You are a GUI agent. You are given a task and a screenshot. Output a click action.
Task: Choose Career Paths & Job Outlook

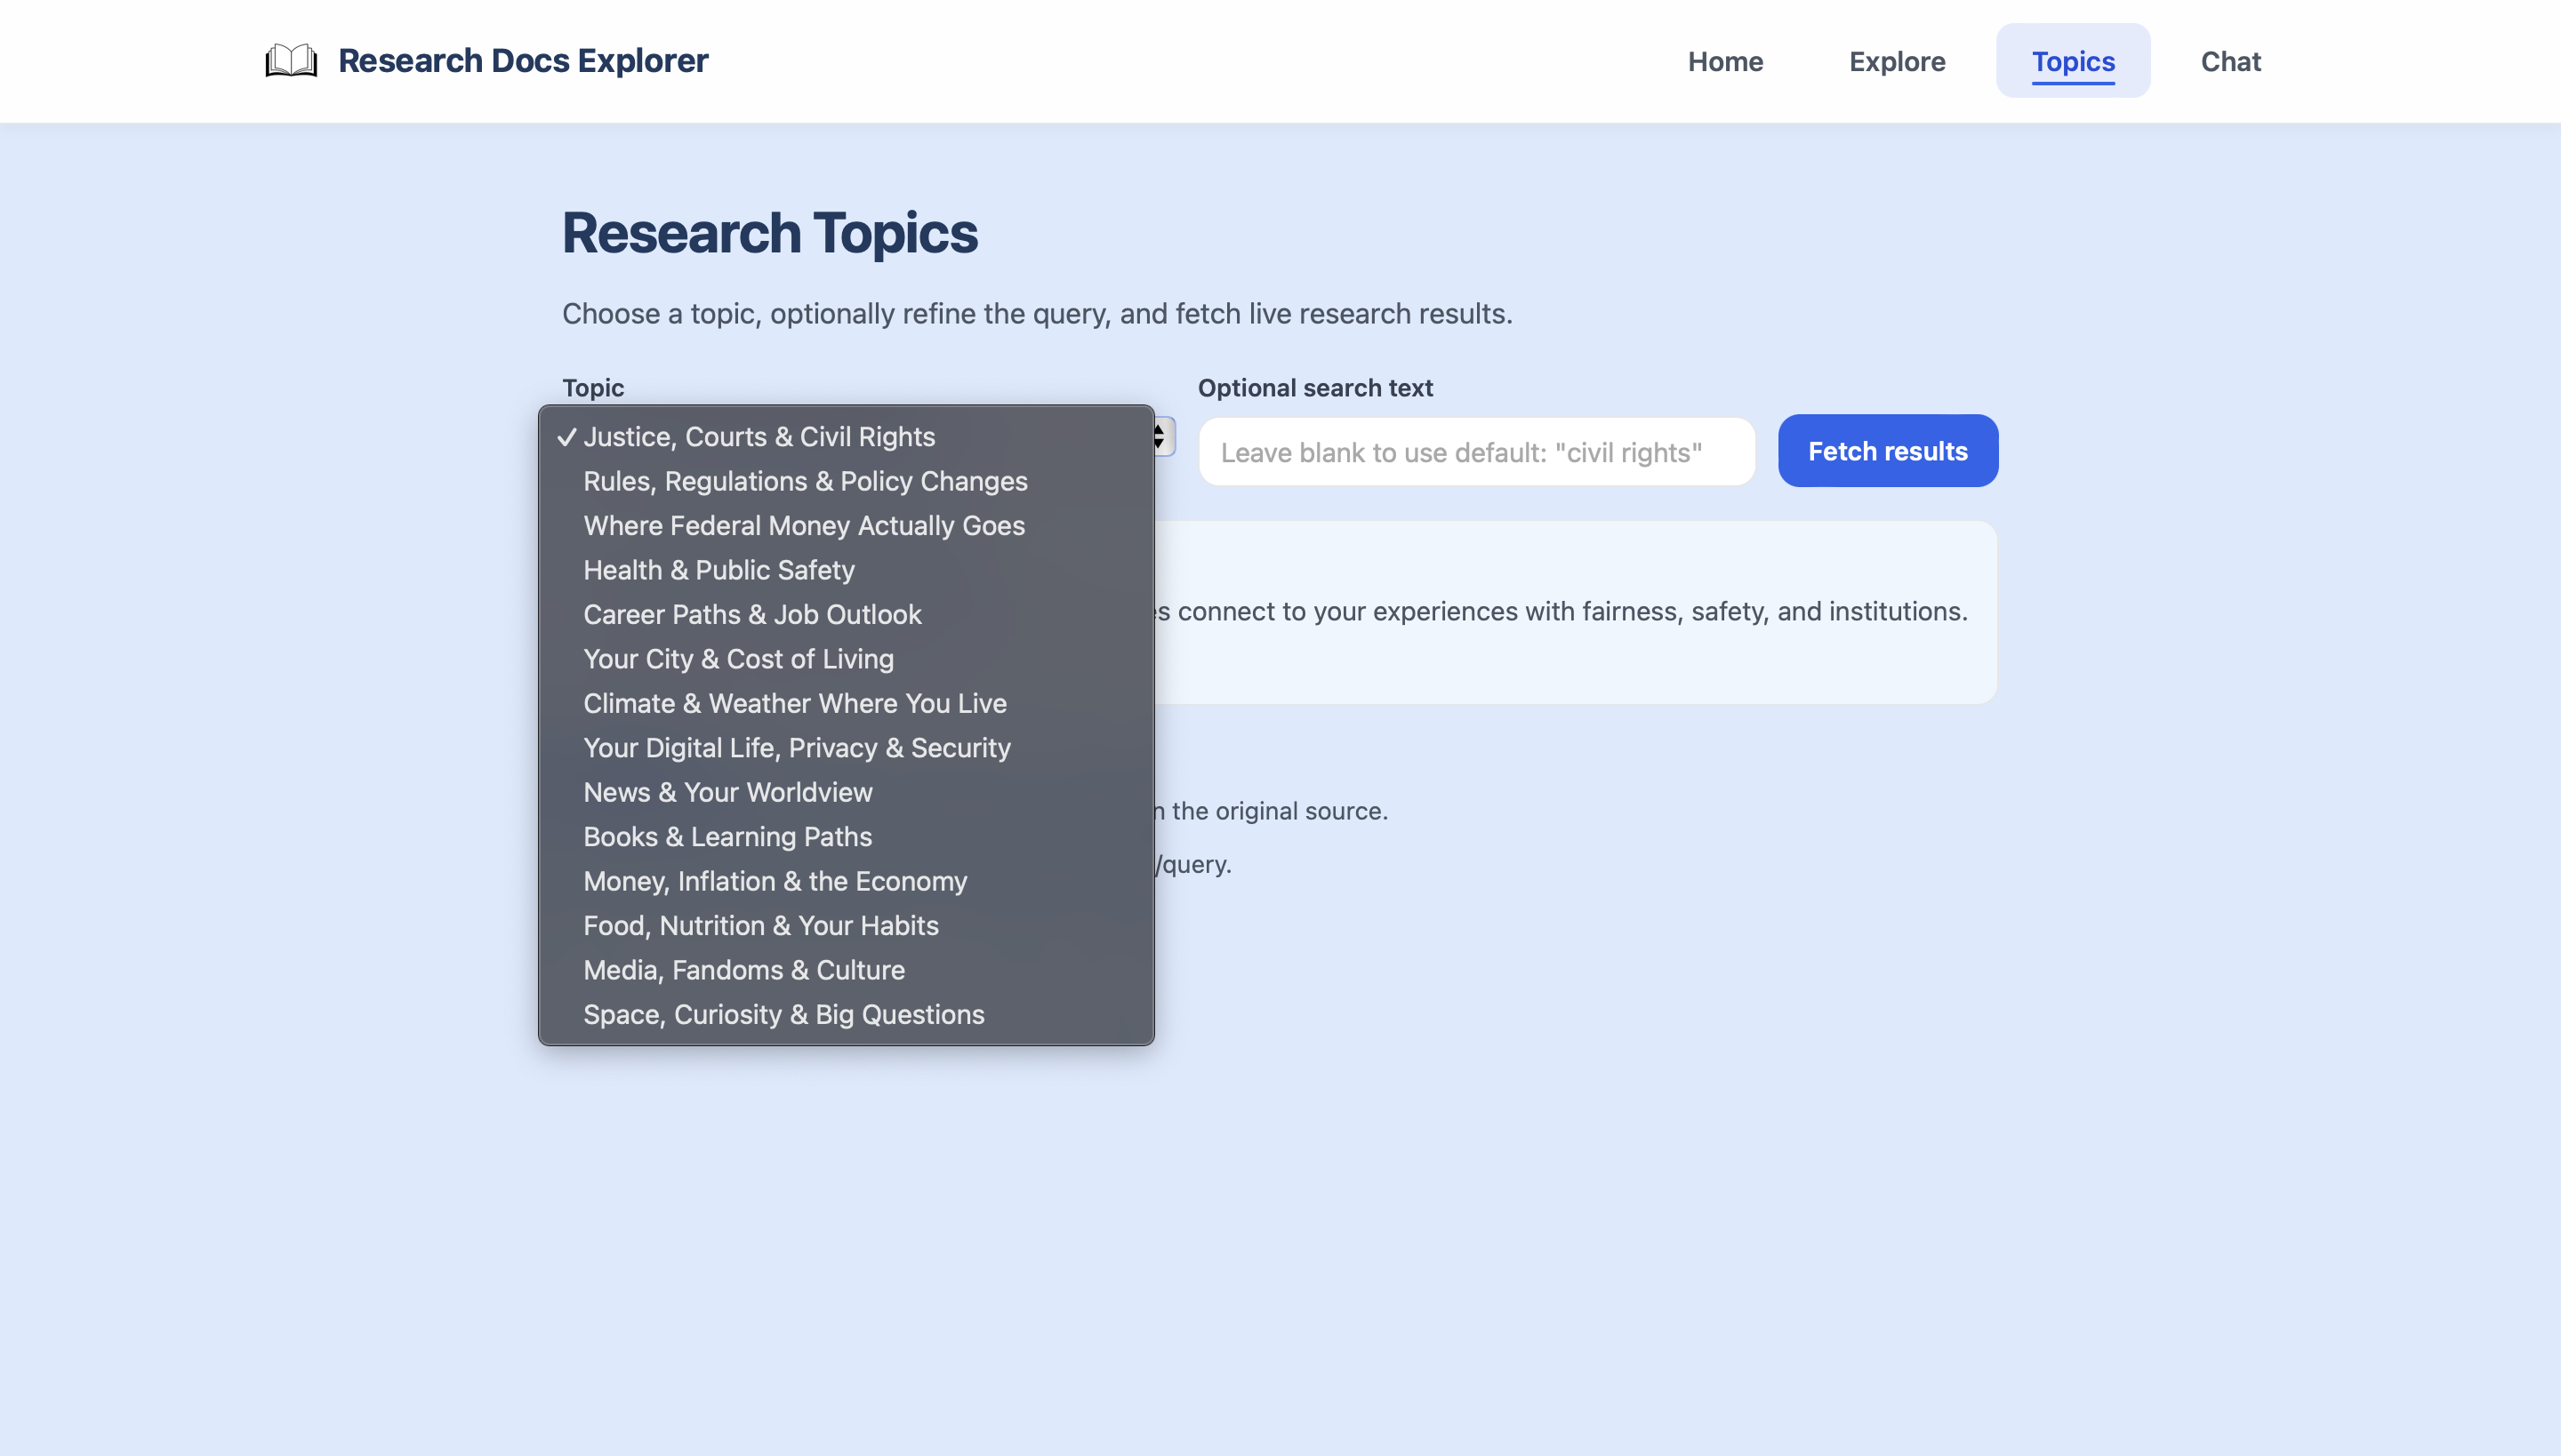(x=751, y=615)
